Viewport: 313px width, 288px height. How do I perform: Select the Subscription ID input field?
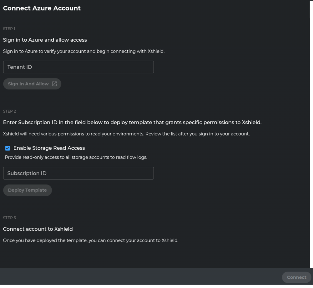78,173
